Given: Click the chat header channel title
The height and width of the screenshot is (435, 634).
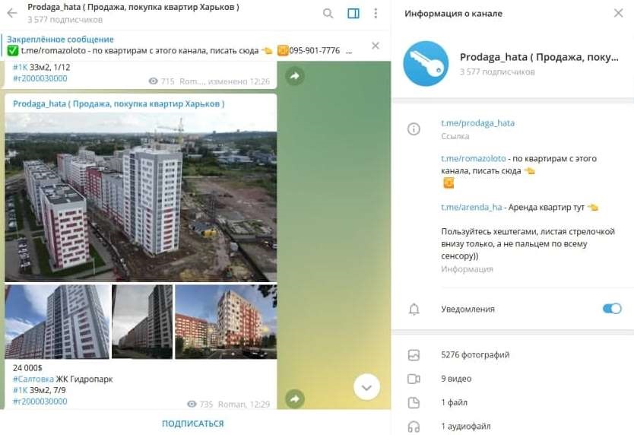Looking at the screenshot, I should click(134, 7).
